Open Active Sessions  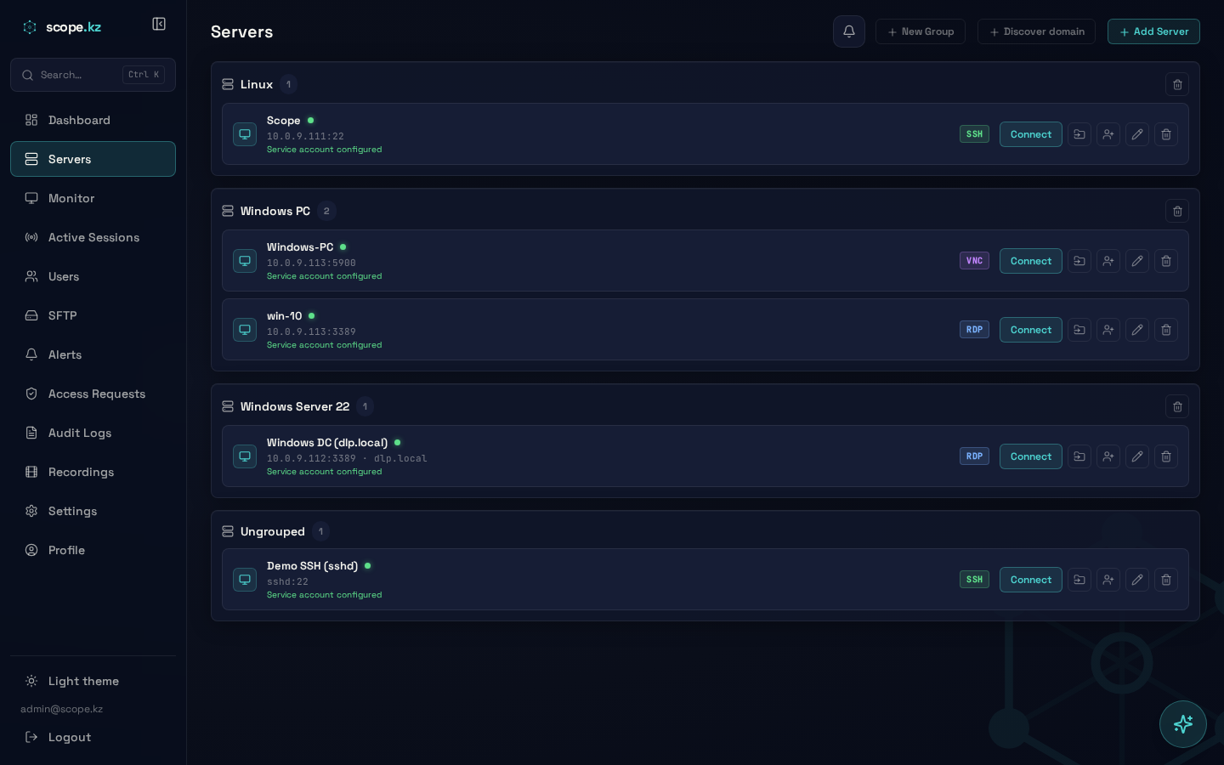click(93, 237)
